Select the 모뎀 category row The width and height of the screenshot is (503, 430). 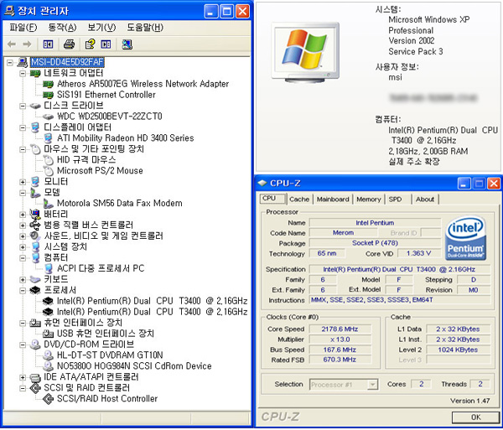(52, 193)
